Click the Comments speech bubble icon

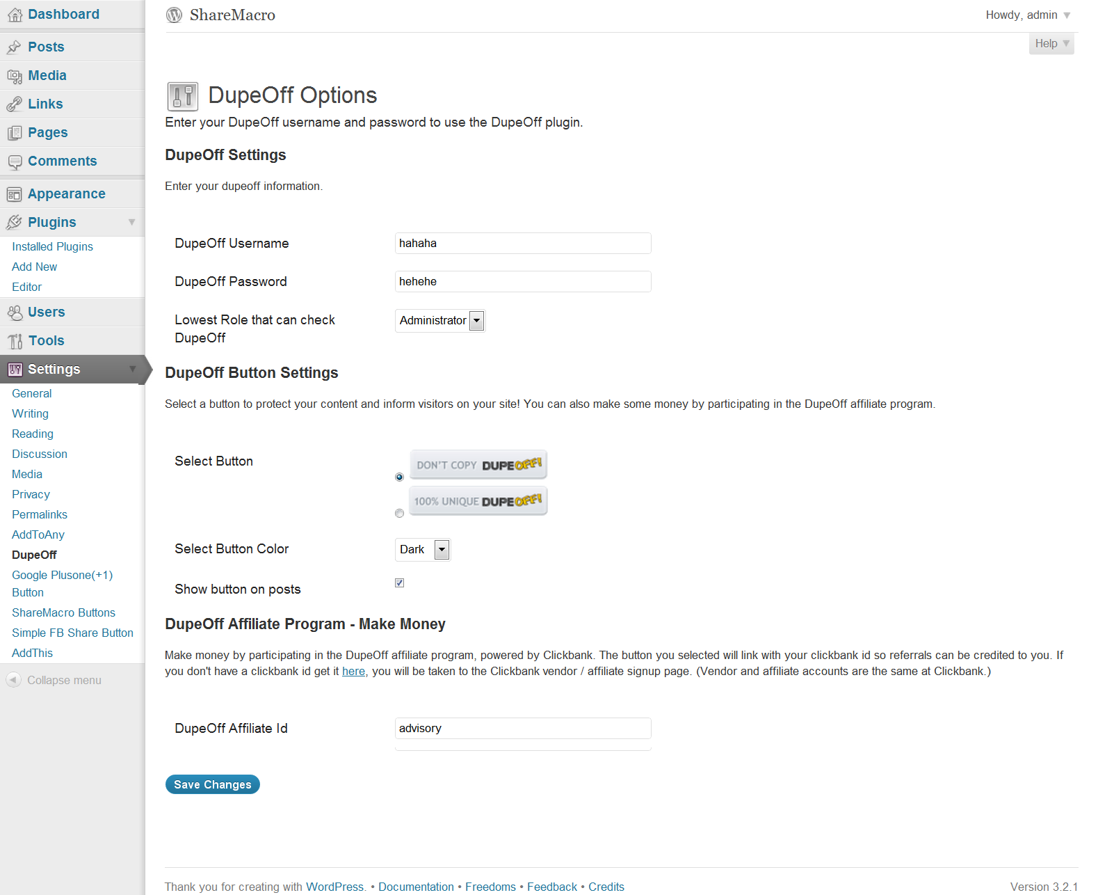coord(15,162)
